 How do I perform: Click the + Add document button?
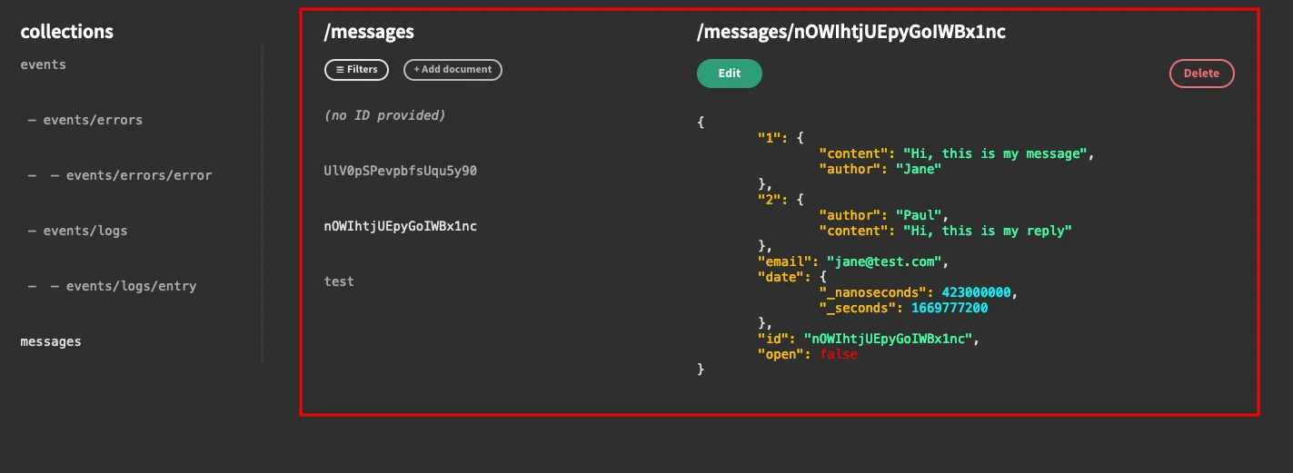[x=453, y=70]
